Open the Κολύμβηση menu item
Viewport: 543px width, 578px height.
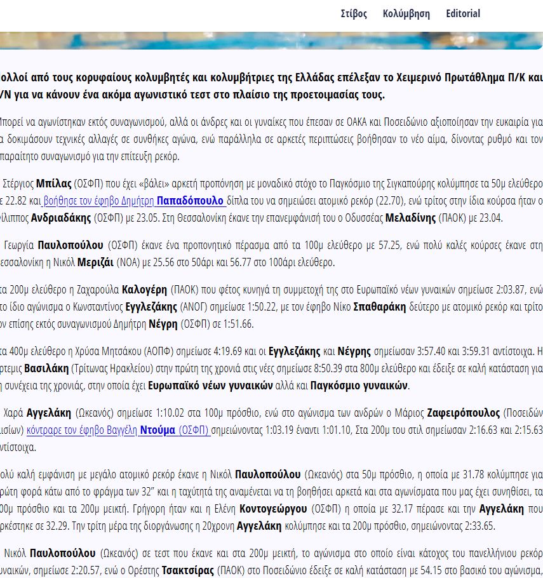[406, 13]
